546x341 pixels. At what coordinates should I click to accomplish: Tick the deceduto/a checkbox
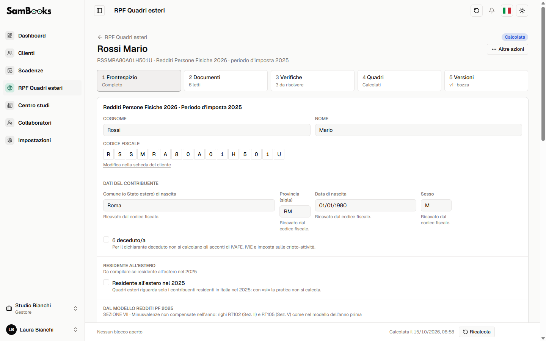point(106,239)
